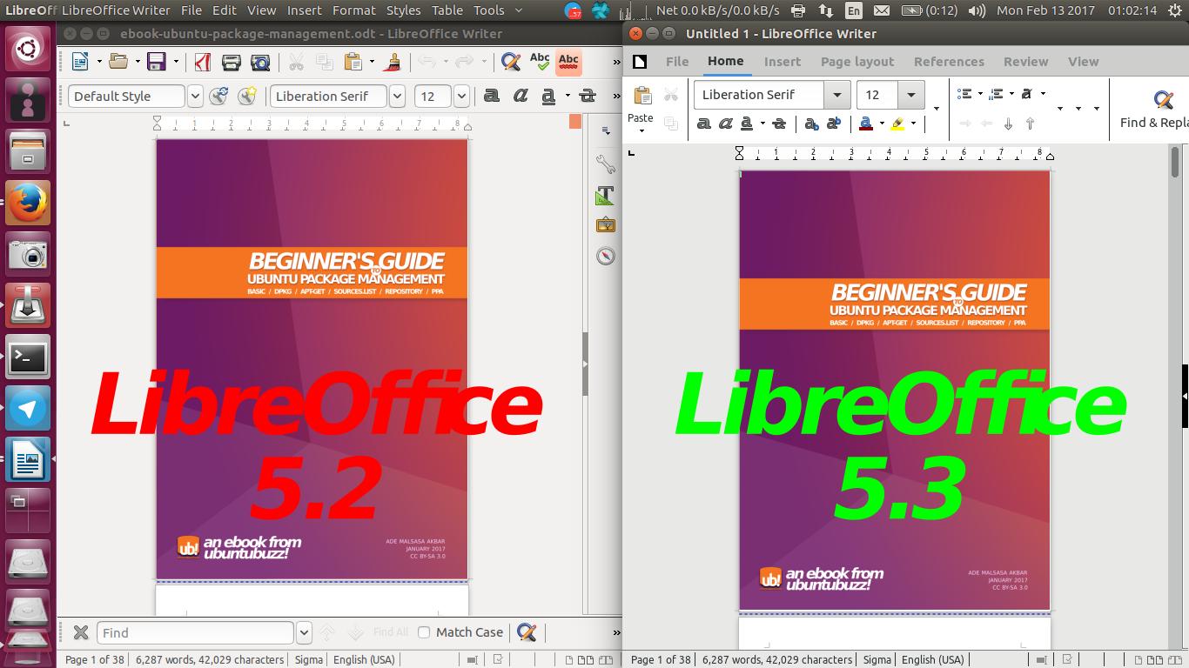Open sidebar Styles and Formatting deck

(605, 195)
